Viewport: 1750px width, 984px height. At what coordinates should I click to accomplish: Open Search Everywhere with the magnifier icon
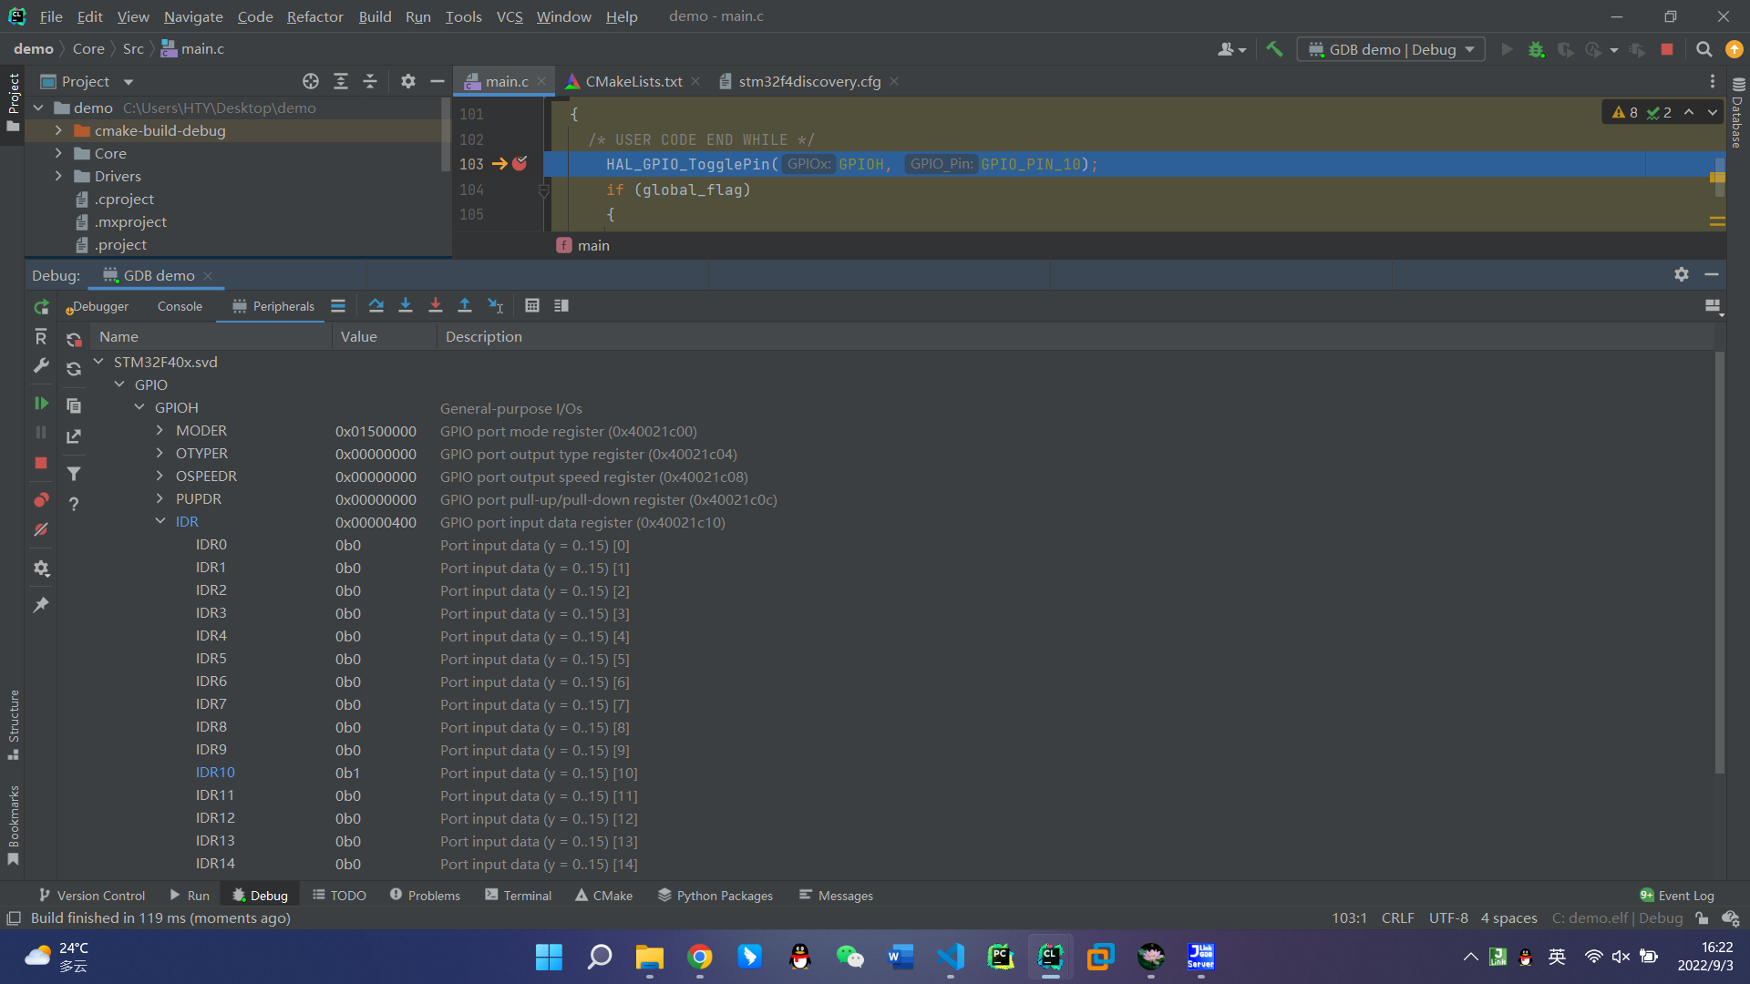tap(1704, 49)
